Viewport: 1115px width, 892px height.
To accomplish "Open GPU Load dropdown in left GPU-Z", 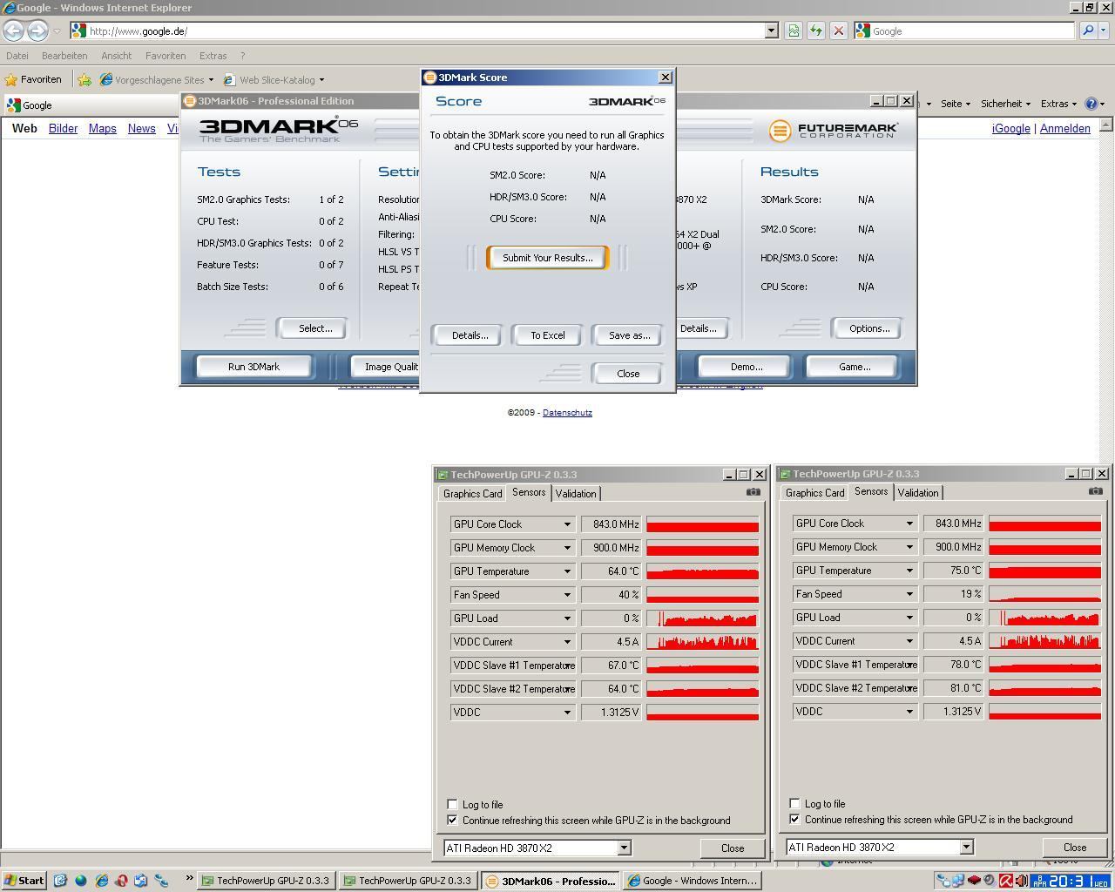I will (x=567, y=618).
